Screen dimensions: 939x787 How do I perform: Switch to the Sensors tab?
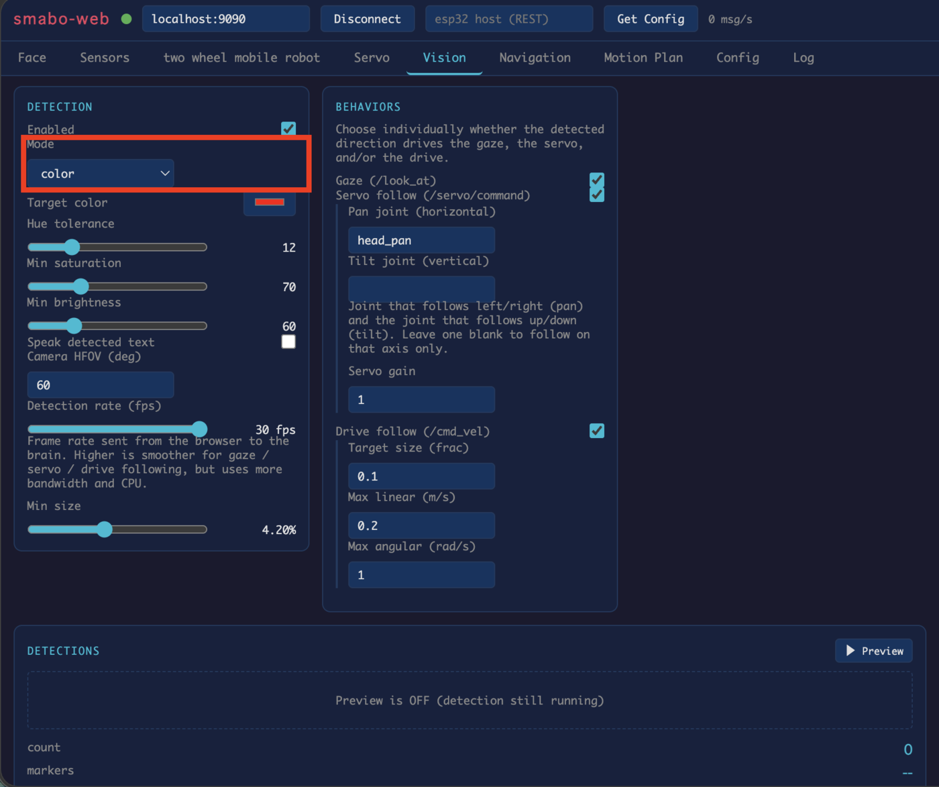point(105,58)
